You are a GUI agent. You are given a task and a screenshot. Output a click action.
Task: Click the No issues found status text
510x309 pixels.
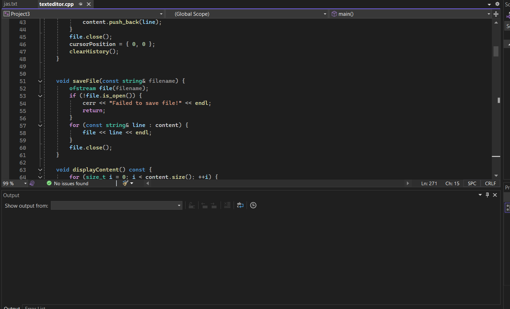(x=71, y=183)
